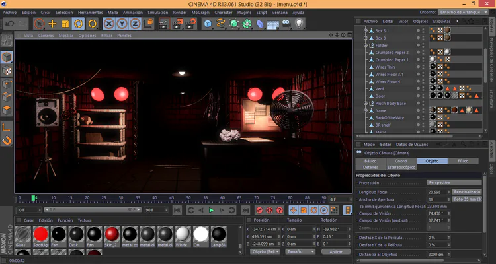This screenshot has width=496, height=264.
Task: Click the Personalizado focal length button
Action: coord(467,191)
